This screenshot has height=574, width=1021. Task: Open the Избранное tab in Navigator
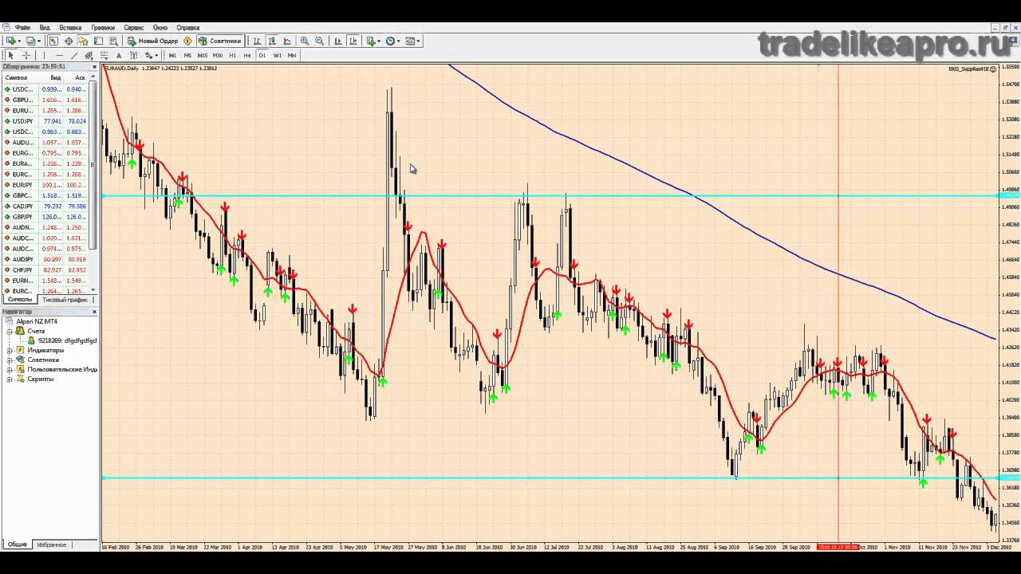tap(51, 545)
